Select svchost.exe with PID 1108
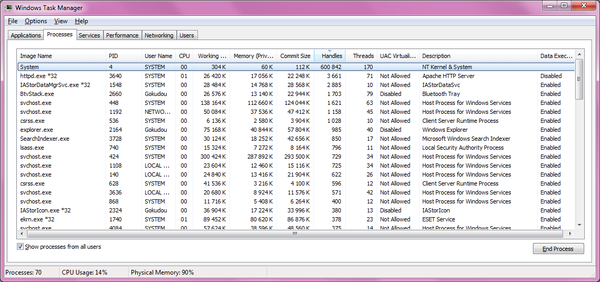600x282 pixels. [x=296, y=166]
